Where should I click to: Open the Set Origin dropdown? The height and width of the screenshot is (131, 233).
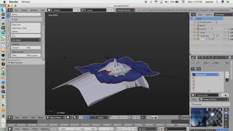click(26, 40)
